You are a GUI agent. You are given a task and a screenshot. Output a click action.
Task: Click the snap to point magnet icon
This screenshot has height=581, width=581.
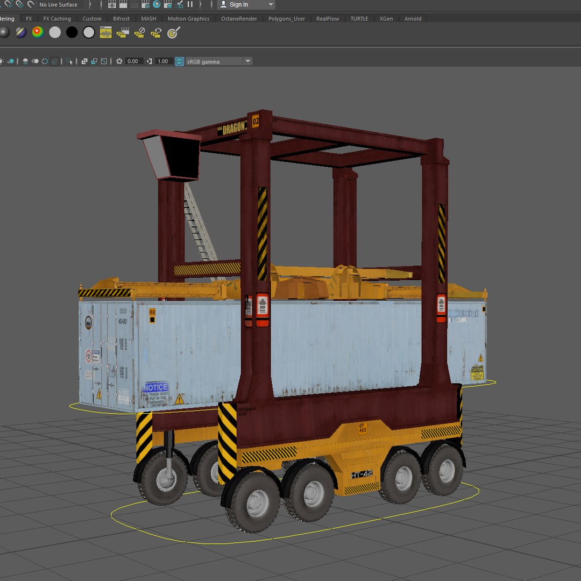pyautogui.click(x=8, y=4)
